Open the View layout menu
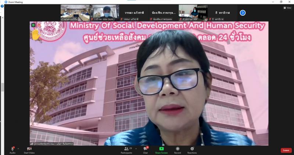 click(287, 8)
